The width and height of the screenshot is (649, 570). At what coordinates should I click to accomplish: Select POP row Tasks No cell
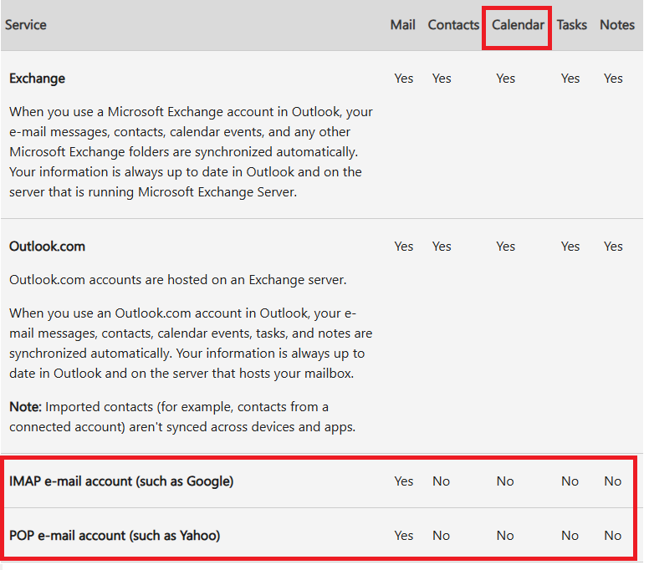tap(570, 535)
